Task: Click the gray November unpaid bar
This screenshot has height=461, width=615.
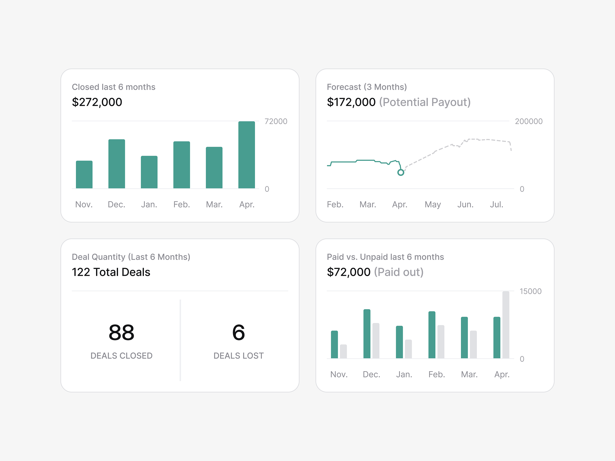Action: click(x=343, y=351)
